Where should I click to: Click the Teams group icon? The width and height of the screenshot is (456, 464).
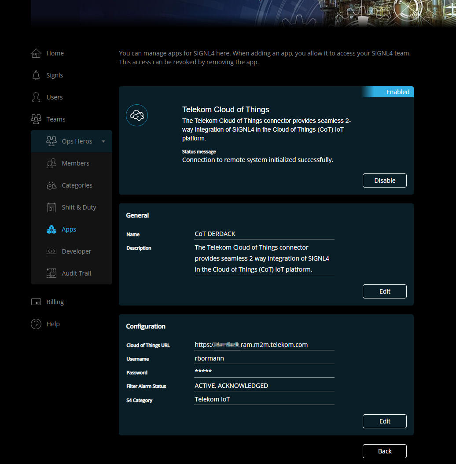(x=36, y=119)
